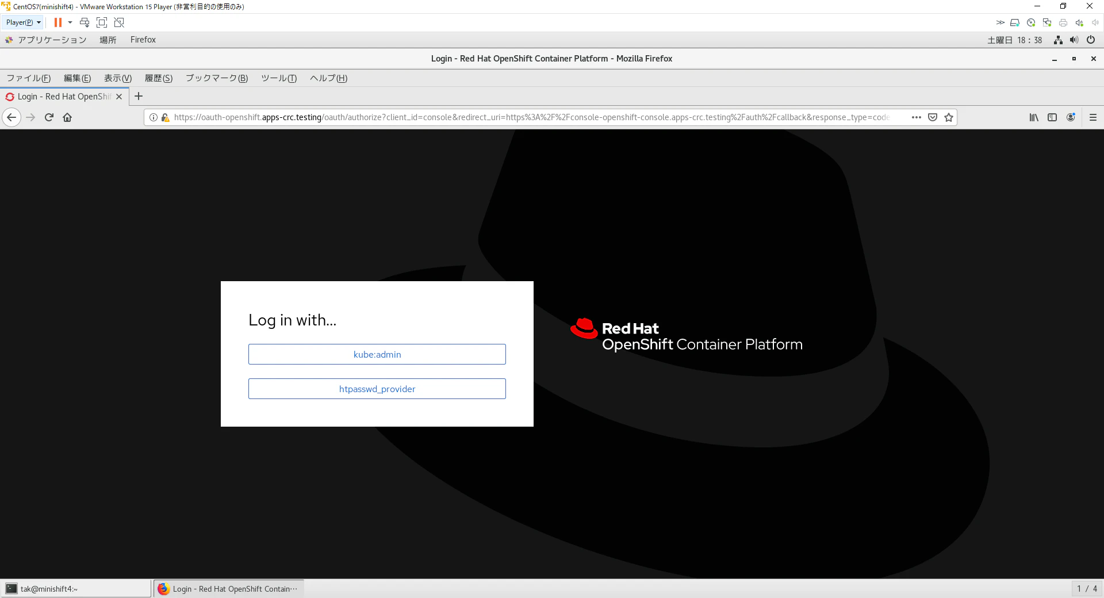Switch to tak@minishift4 terminal in taskbar

(76, 589)
